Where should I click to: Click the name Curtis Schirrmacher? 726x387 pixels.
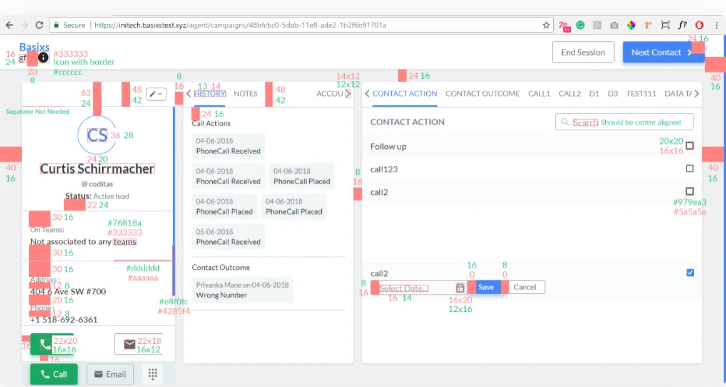[97, 168]
